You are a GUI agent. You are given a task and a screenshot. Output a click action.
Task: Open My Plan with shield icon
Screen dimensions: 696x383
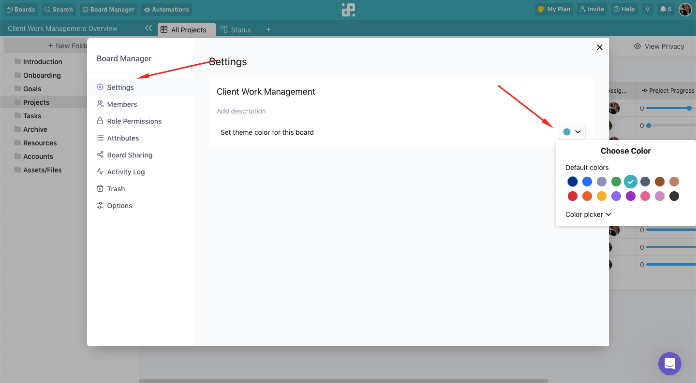(554, 9)
